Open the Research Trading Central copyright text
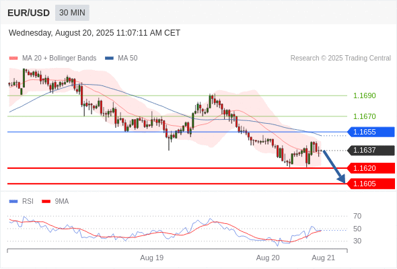The height and width of the screenshot is (269, 397). (340, 59)
